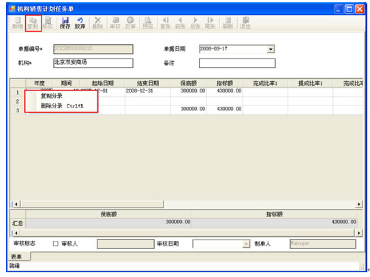This screenshot has width=370, height=277.
Task: Click the 保底额 column header
Action: tap(188, 83)
